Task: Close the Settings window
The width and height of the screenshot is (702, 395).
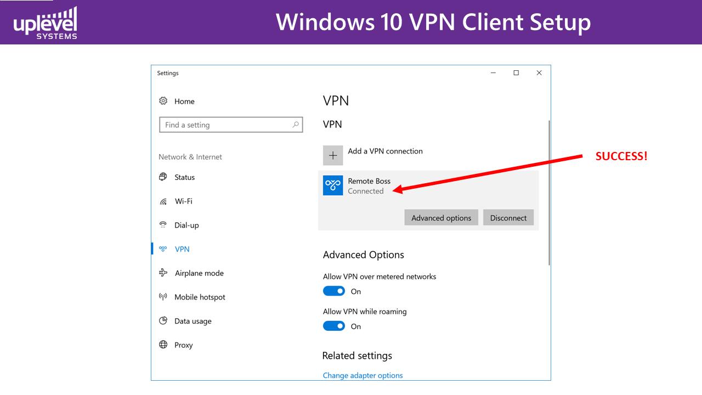Action: point(539,73)
